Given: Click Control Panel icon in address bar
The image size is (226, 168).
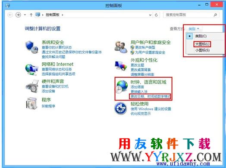Looking at the screenshot, I should [x=38, y=15].
